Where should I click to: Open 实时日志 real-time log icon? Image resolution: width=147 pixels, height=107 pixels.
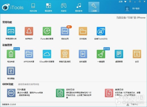click(x=60, y=93)
